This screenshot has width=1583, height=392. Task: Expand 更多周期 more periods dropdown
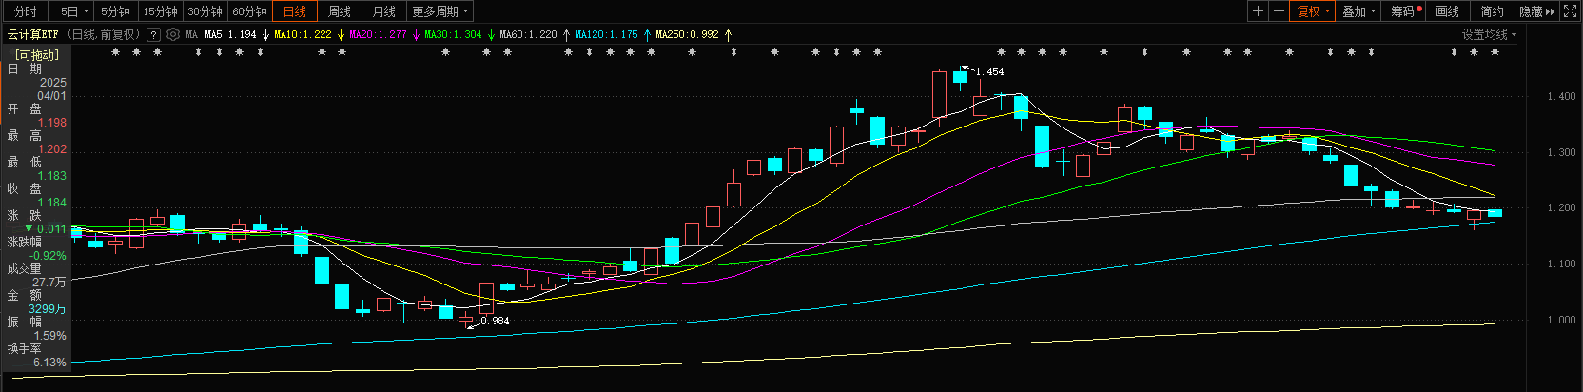[x=440, y=11]
